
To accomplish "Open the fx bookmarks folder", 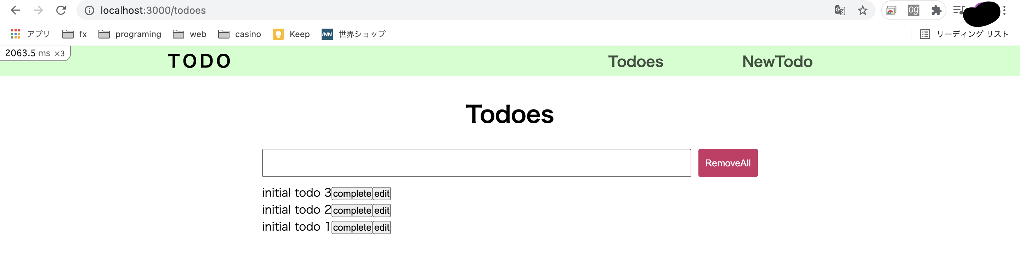I will (x=75, y=34).
